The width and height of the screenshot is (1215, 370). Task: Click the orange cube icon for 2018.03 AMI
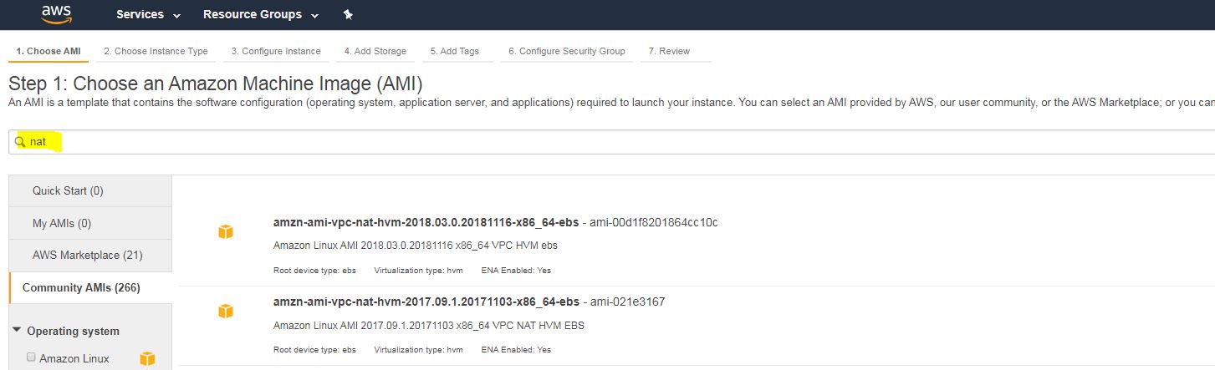(225, 231)
